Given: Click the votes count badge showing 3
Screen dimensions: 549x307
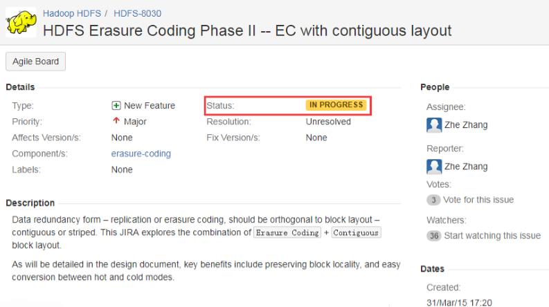Looking at the screenshot, I should coord(433,200).
